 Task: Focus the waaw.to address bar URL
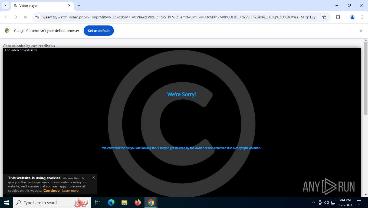tap(180, 17)
